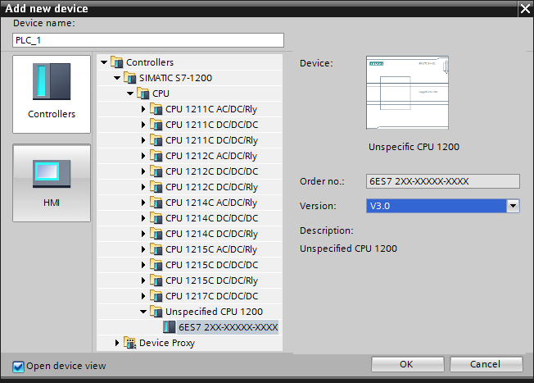Select the CPU 1211C DC/DC/DC label

(x=211, y=125)
